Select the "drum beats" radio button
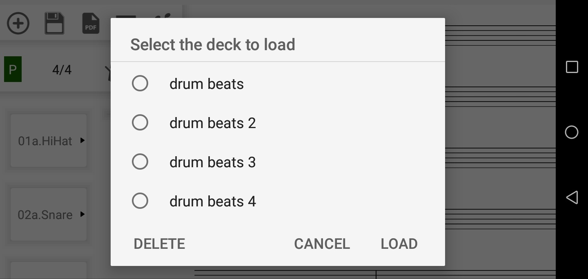The width and height of the screenshot is (588, 279). tap(140, 84)
